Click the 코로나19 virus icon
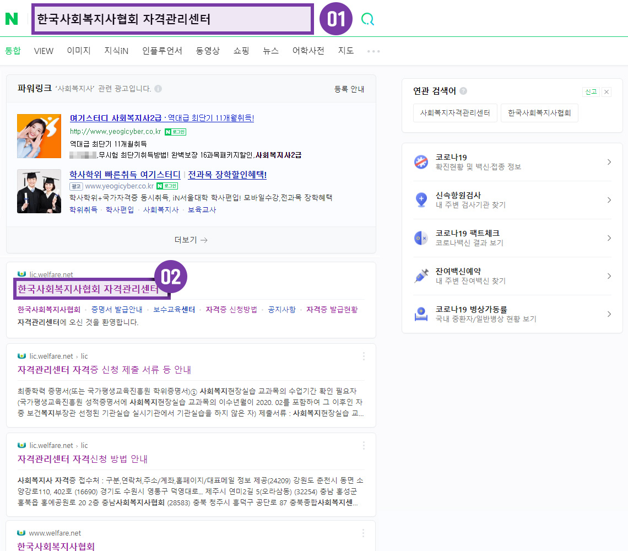The image size is (628, 551). coord(421,162)
